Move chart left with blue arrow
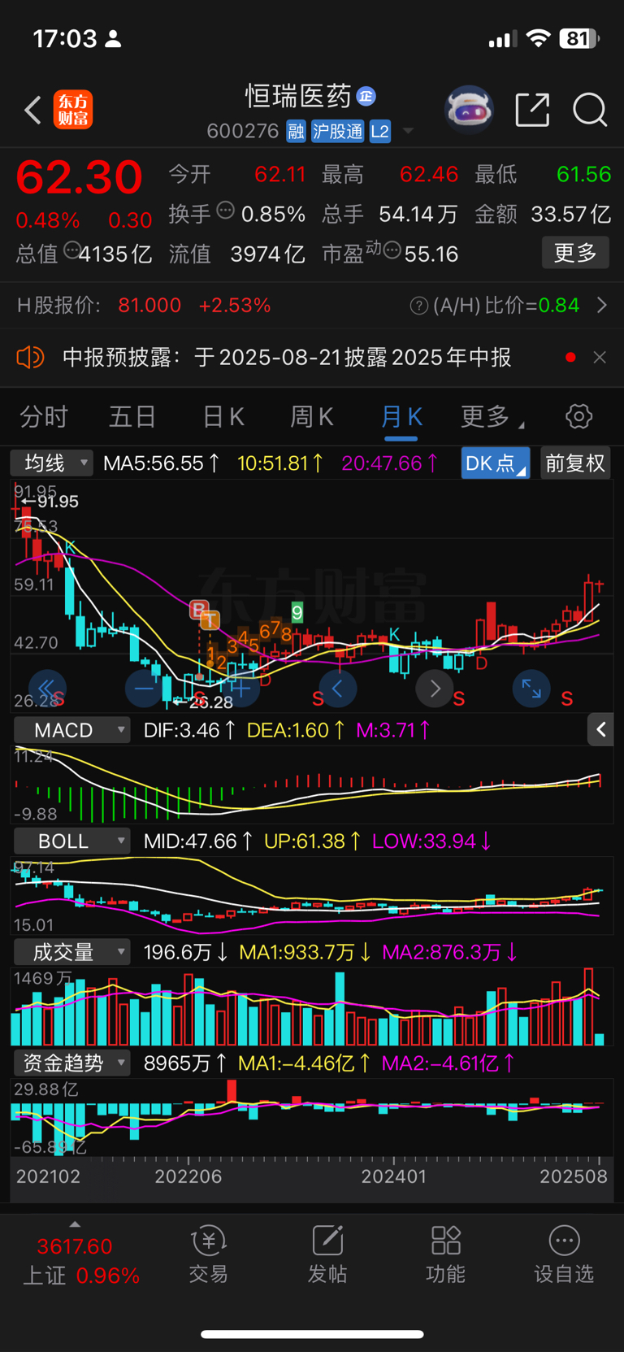 point(338,689)
